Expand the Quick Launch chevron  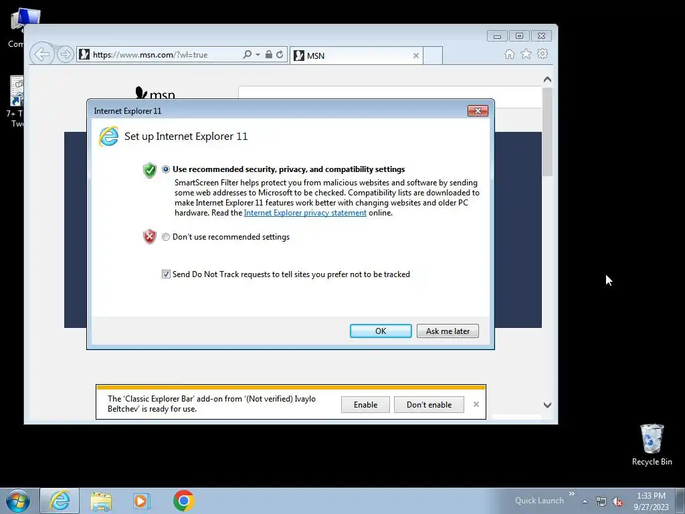[572, 494]
